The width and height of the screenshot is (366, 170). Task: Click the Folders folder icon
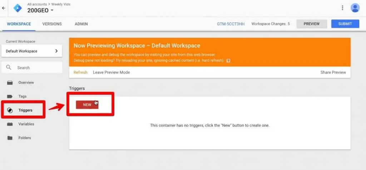click(10, 138)
